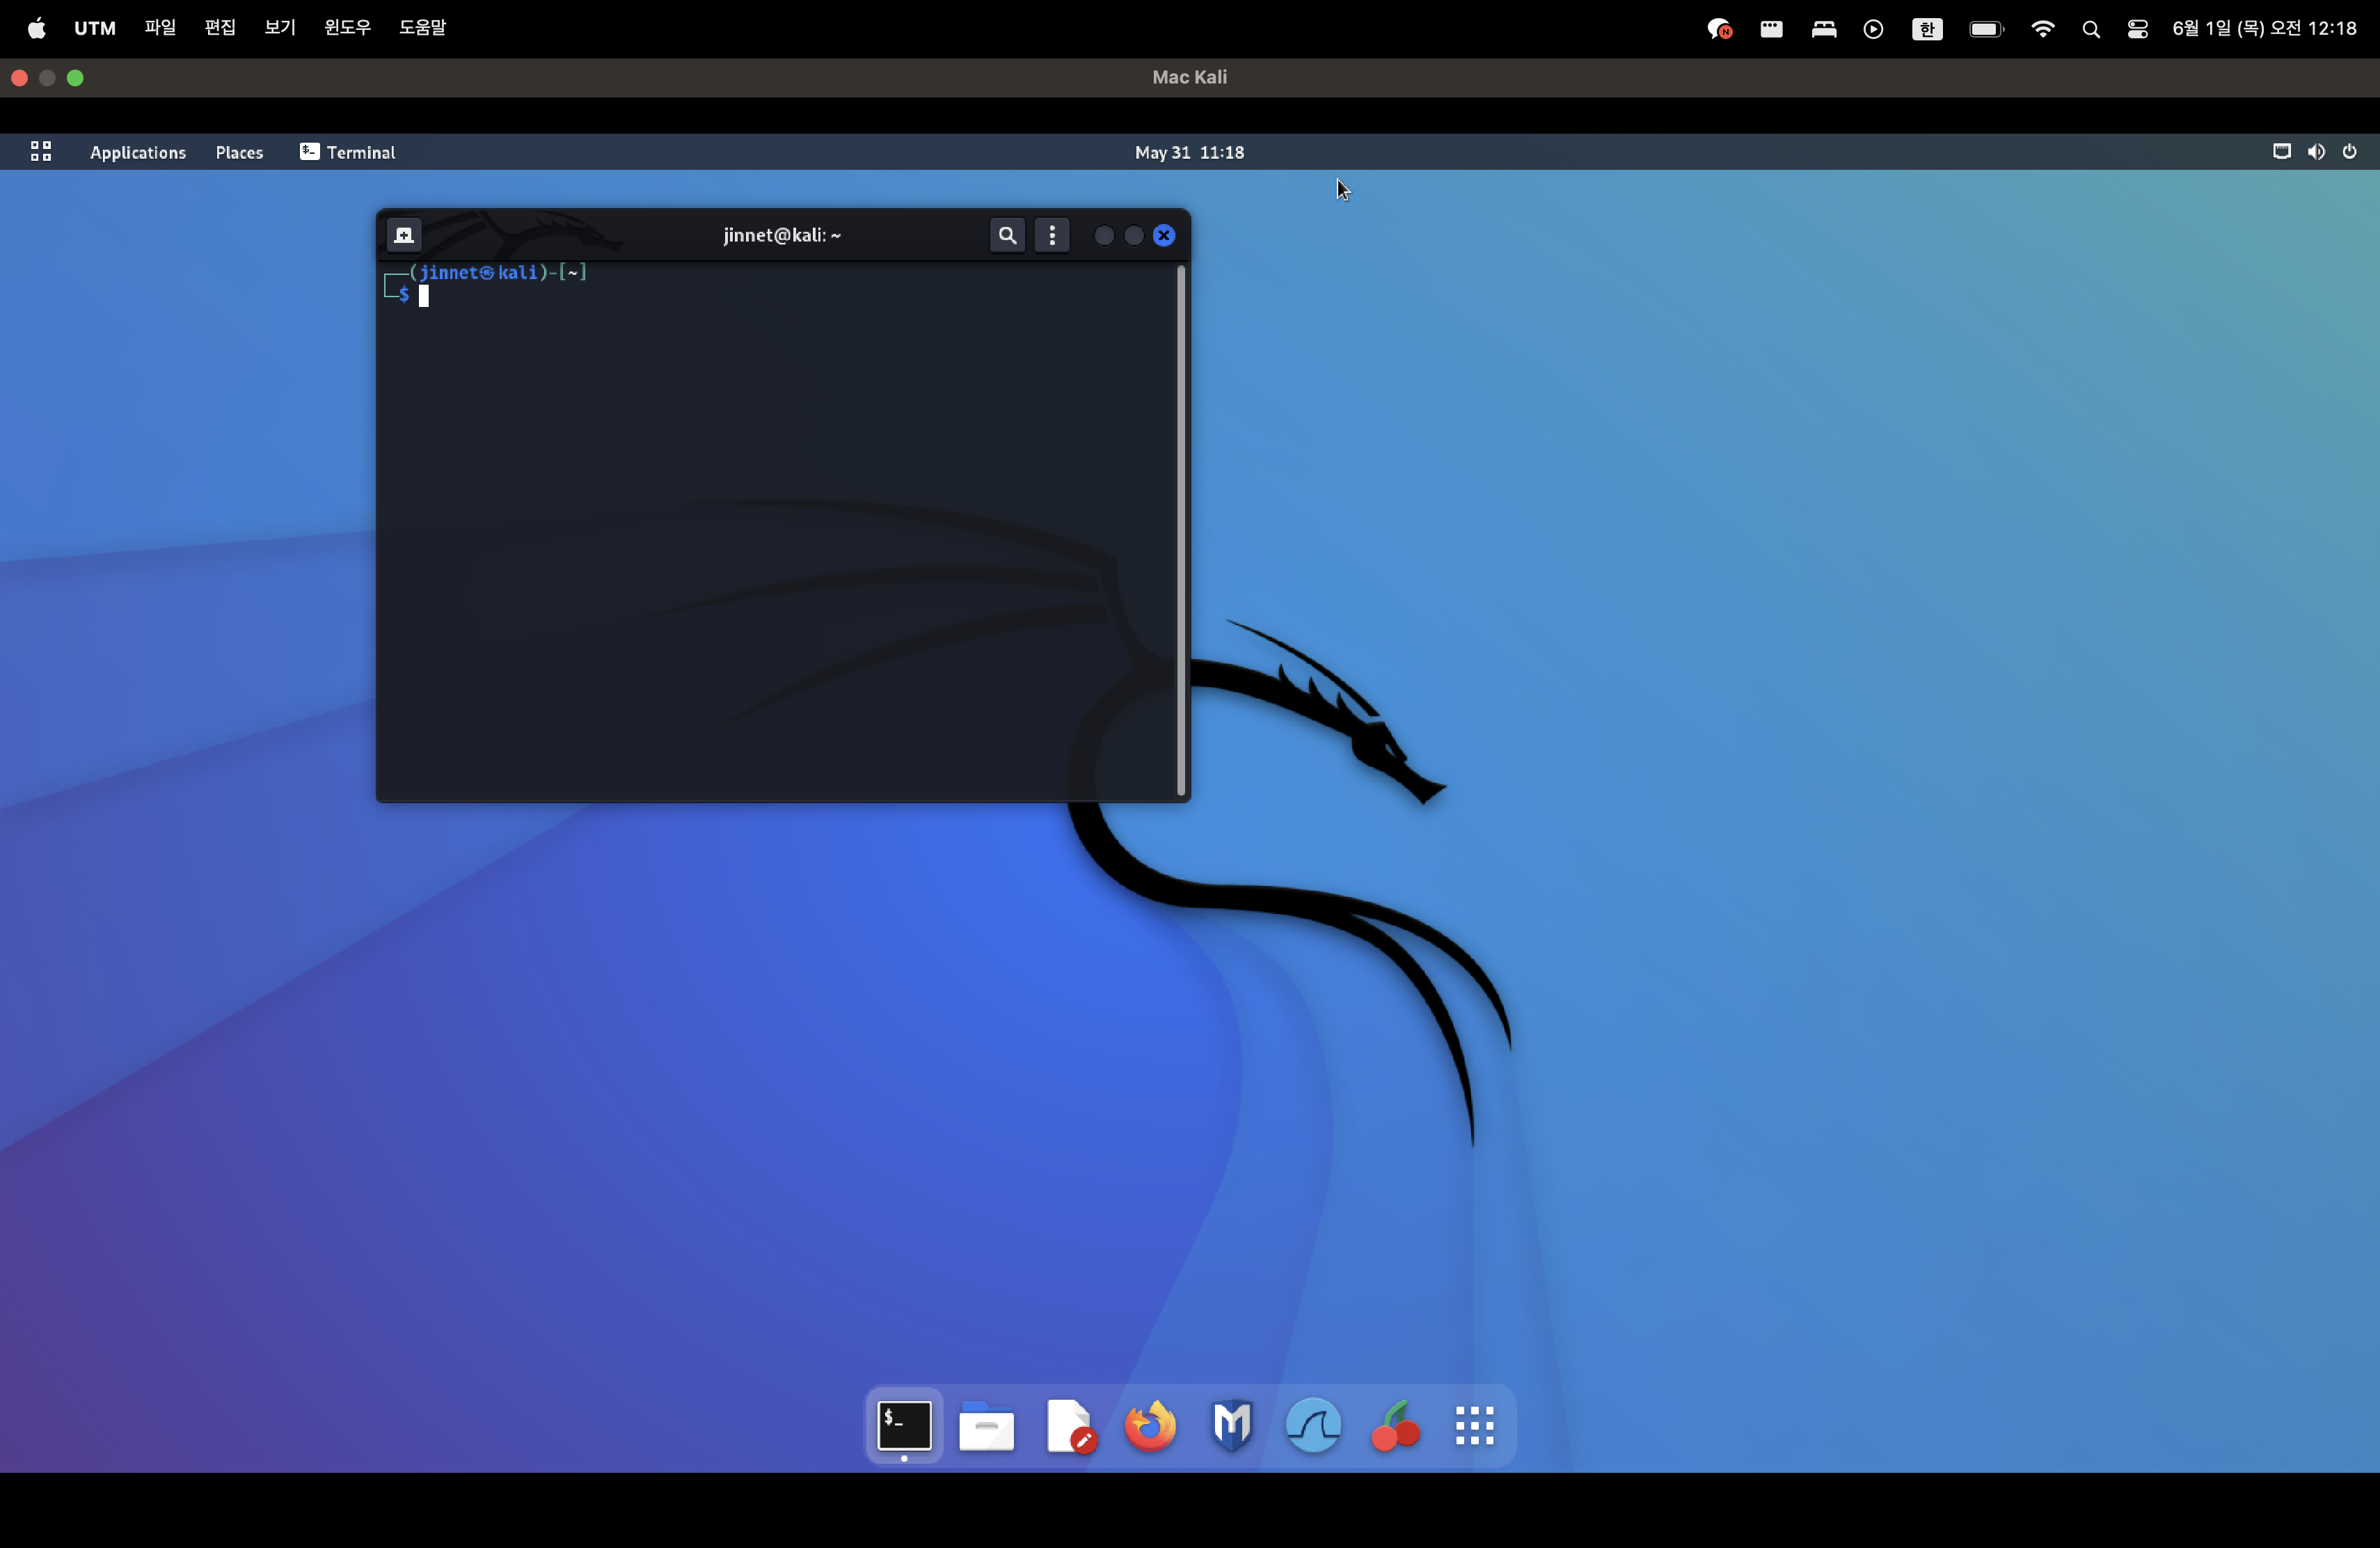Open Wireshark from the dock
This screenshot has height=1548, width=2380.
tap(1313, 1425)
